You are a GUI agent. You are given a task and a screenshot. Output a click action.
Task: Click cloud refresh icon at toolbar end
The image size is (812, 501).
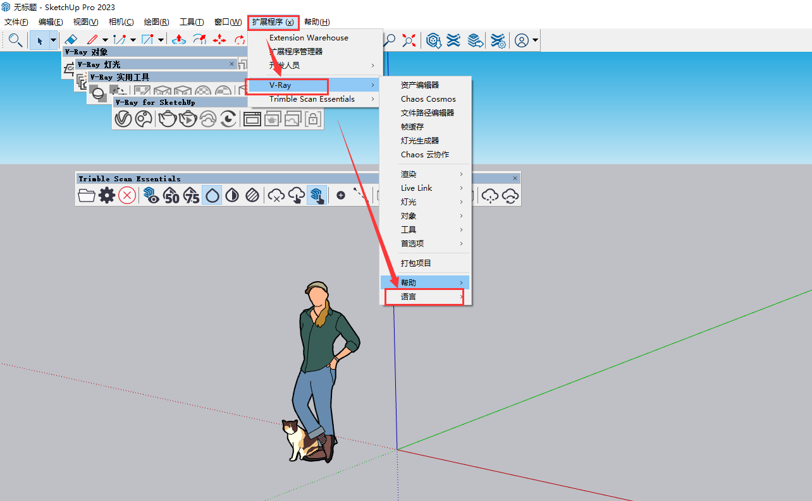510,195
